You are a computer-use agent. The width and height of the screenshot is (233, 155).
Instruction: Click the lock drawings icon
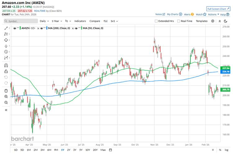point(6,71)
